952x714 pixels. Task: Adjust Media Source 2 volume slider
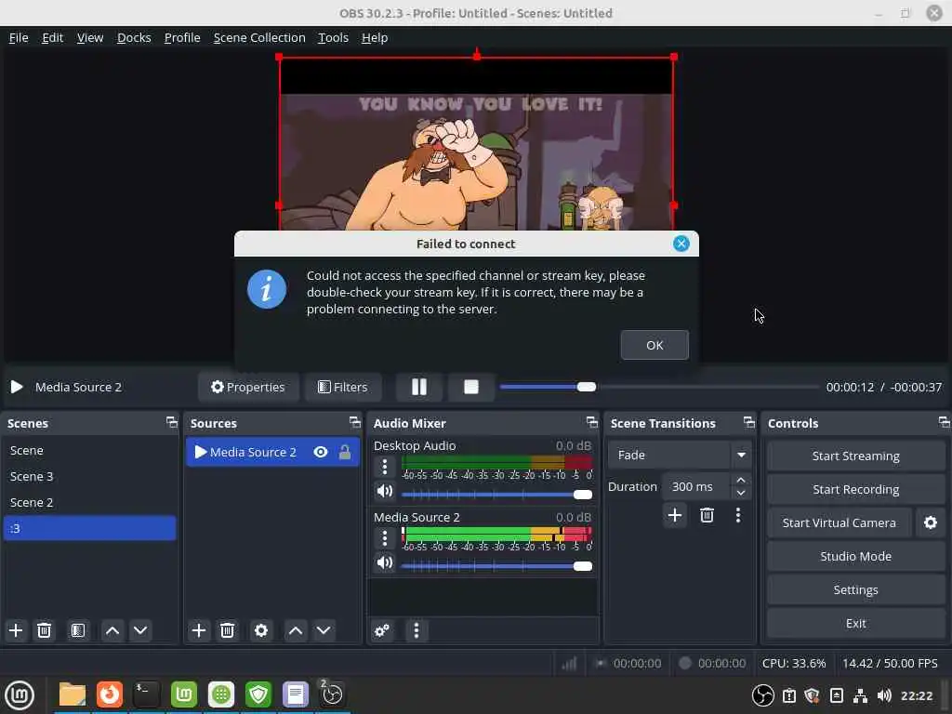(x=496, y=566)
